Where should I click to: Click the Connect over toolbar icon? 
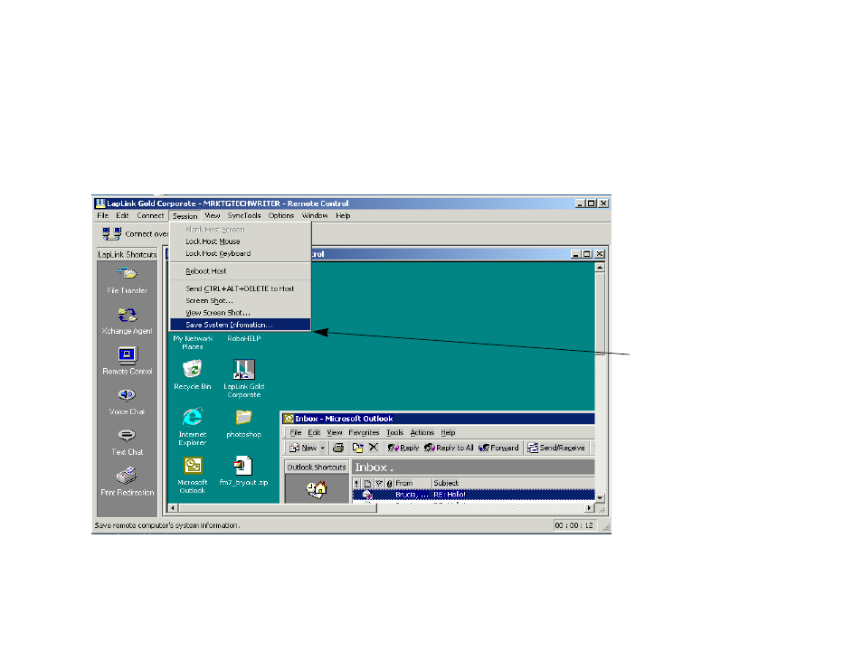(x=112, y=233)
